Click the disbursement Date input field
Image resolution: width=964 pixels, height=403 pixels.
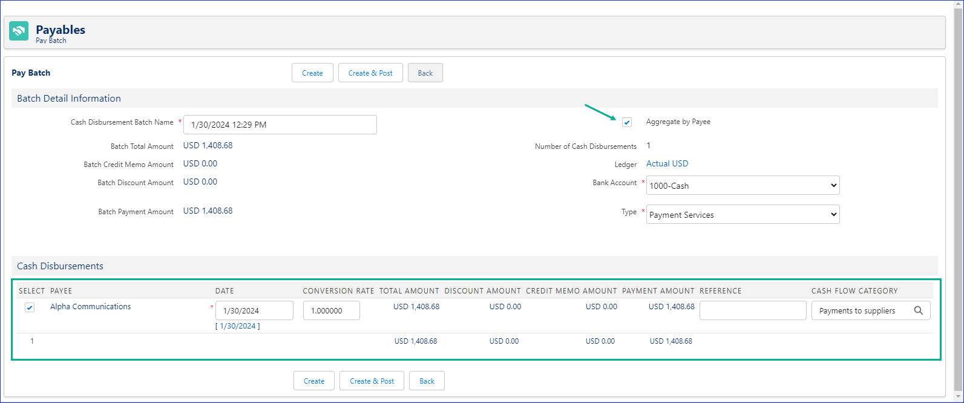(254, 310)
